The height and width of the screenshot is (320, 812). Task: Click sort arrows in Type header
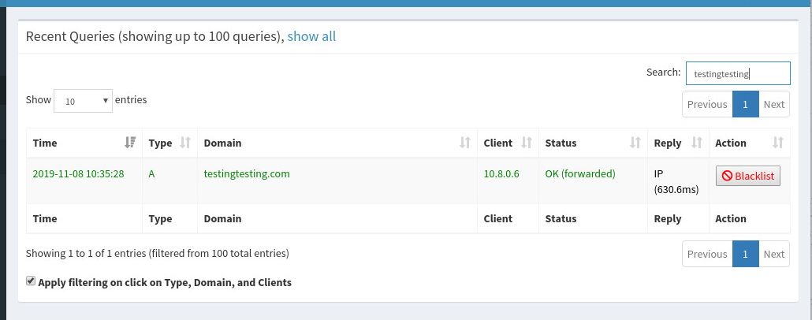(x=185, y=143)
